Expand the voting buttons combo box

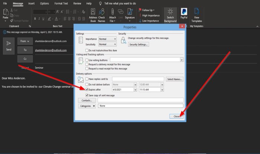[182, 60]
